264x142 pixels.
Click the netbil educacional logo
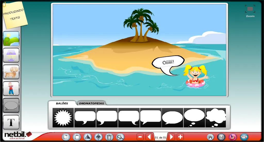(18, 136)
